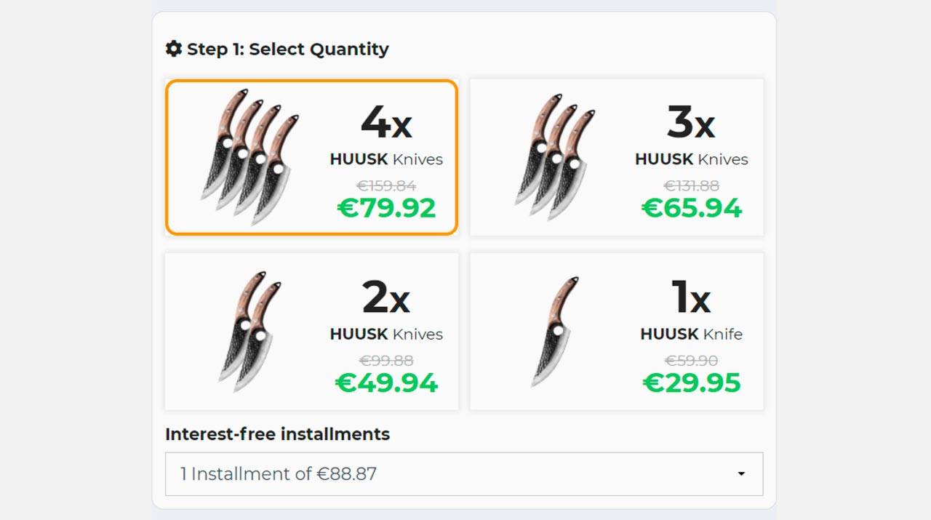
Task: Click the €65.94 green price
Action: coord(692,208)
